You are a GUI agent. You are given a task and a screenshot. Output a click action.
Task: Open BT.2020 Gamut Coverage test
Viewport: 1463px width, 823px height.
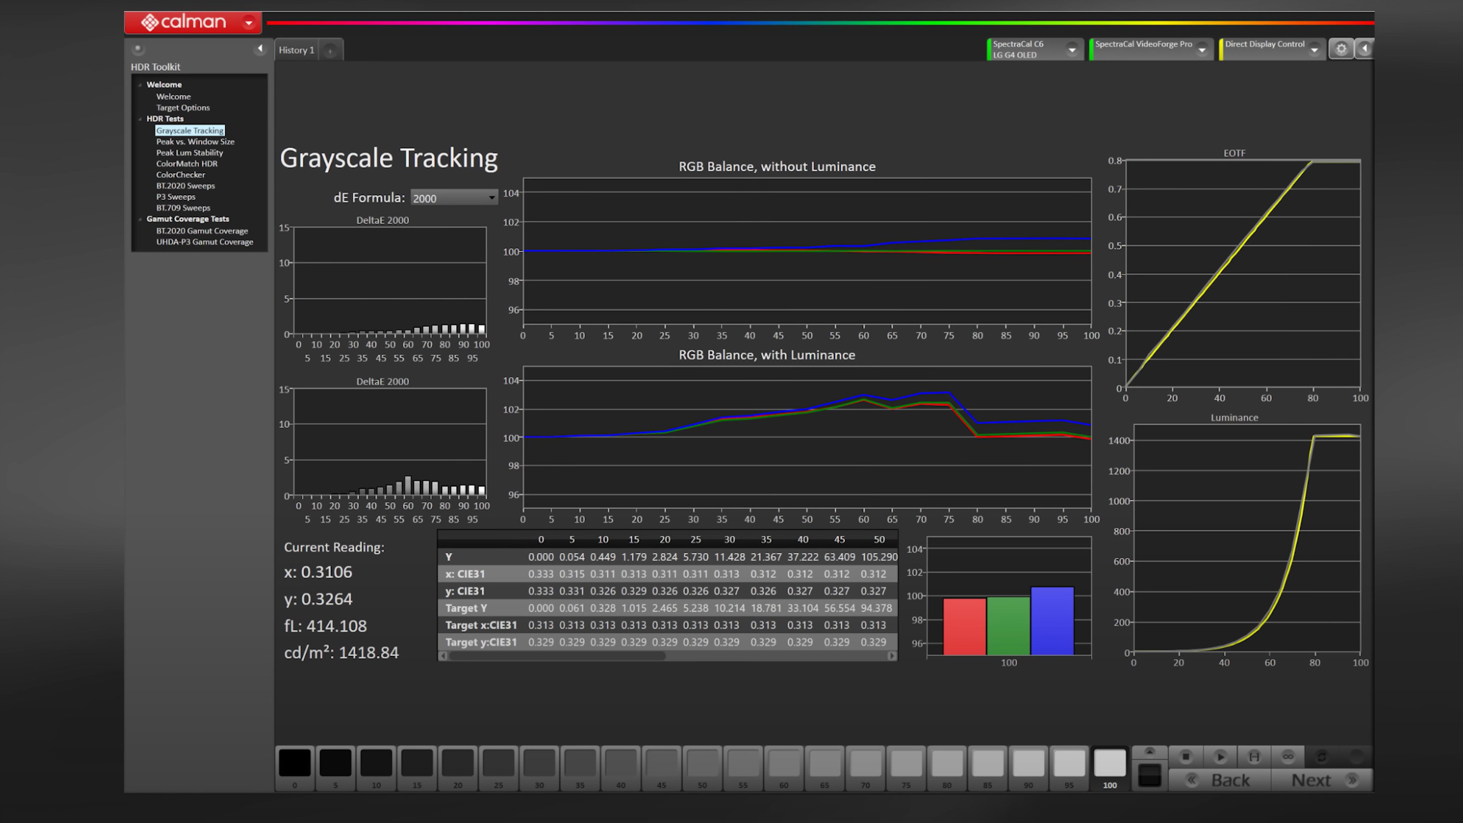pyautogui.click(x=202, y=231)
